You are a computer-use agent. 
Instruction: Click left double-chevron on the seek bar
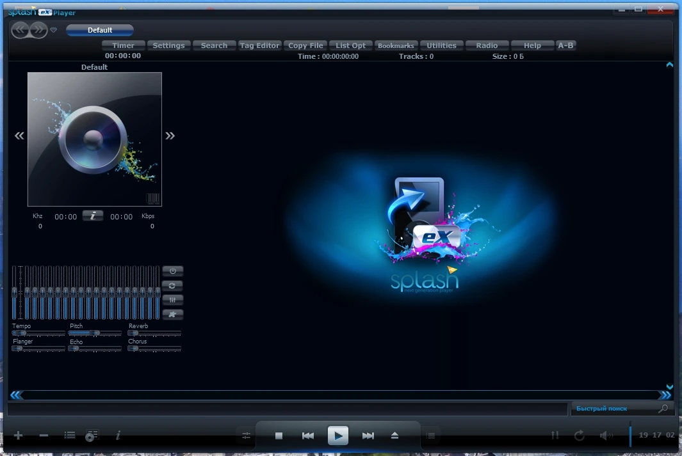click(15, 395)
